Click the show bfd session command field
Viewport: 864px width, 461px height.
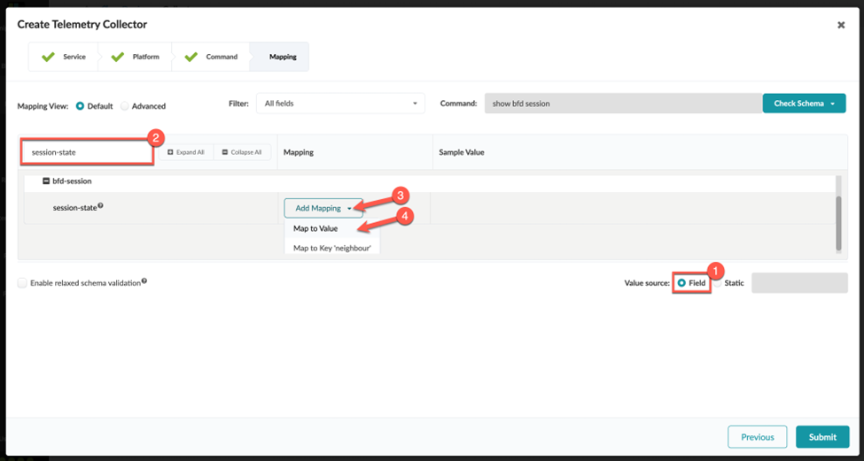point(623,104)
